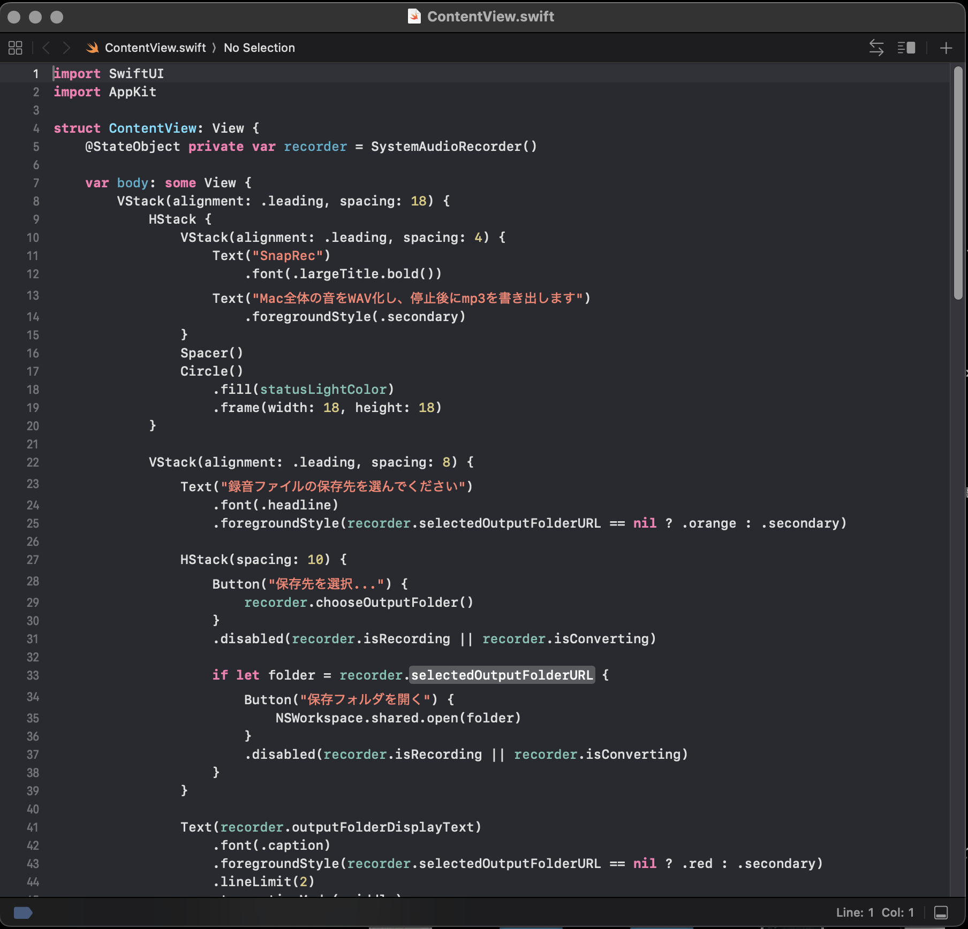The image size is (968, 929).
Task: Click the blue breakpoint tag icon
Action: tap(23, 912)
